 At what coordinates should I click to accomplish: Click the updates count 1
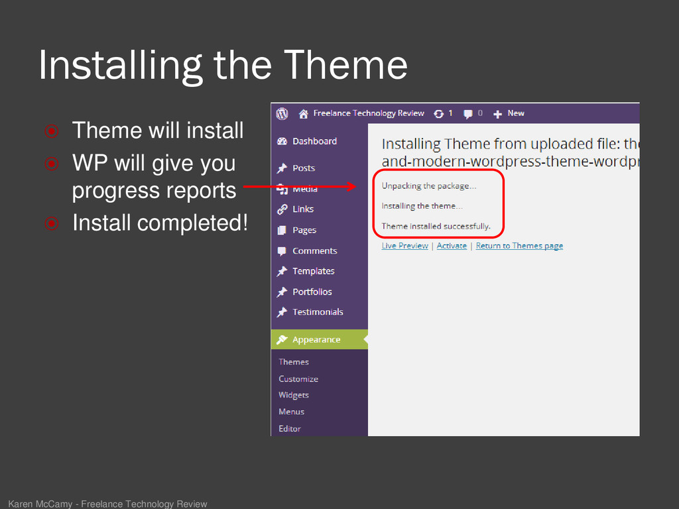click(450, 113)
